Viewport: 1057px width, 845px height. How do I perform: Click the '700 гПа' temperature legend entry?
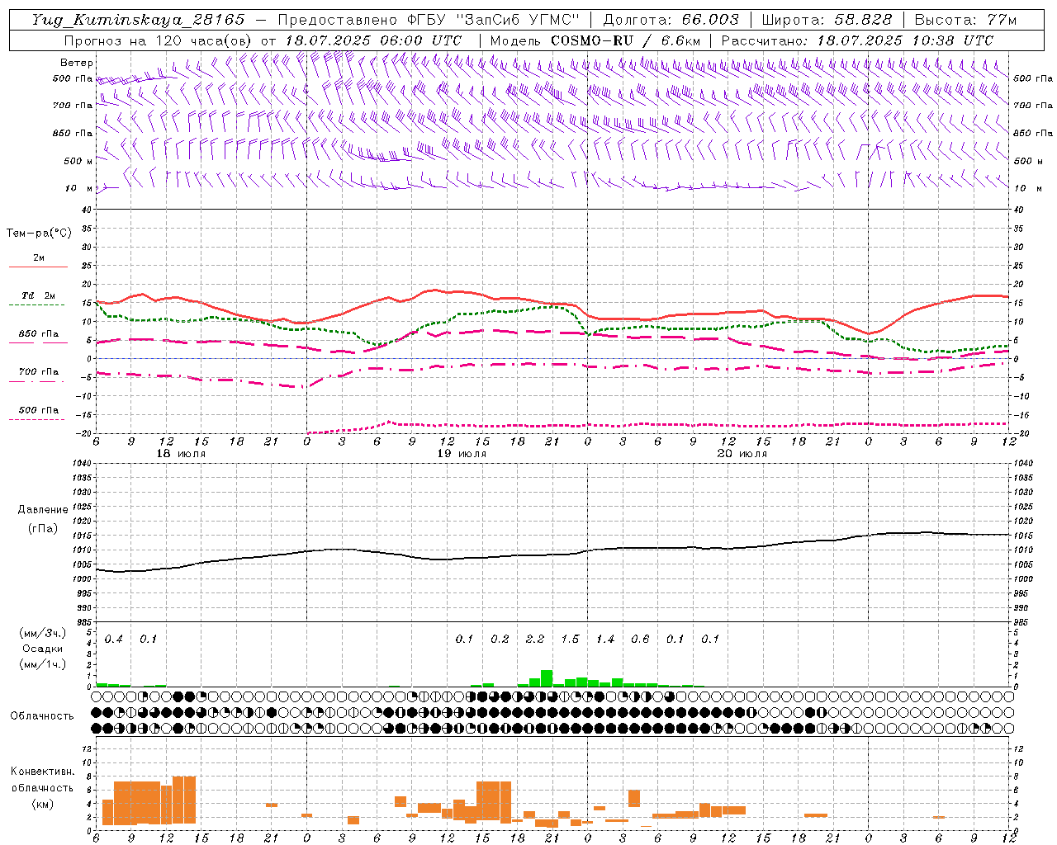click(x=39, y=372)
